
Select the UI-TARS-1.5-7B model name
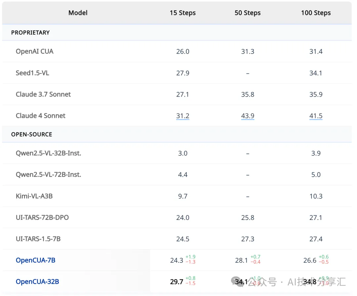click(38, 239)
